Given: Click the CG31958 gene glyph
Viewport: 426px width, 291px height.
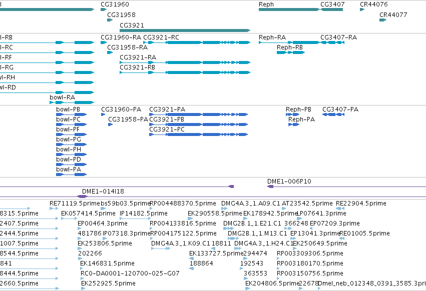Looking at the screenshot, I should (110, 20).
